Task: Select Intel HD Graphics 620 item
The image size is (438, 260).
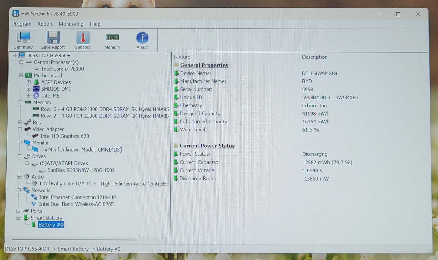Action: pyautogui.click(x=65, y=136)
